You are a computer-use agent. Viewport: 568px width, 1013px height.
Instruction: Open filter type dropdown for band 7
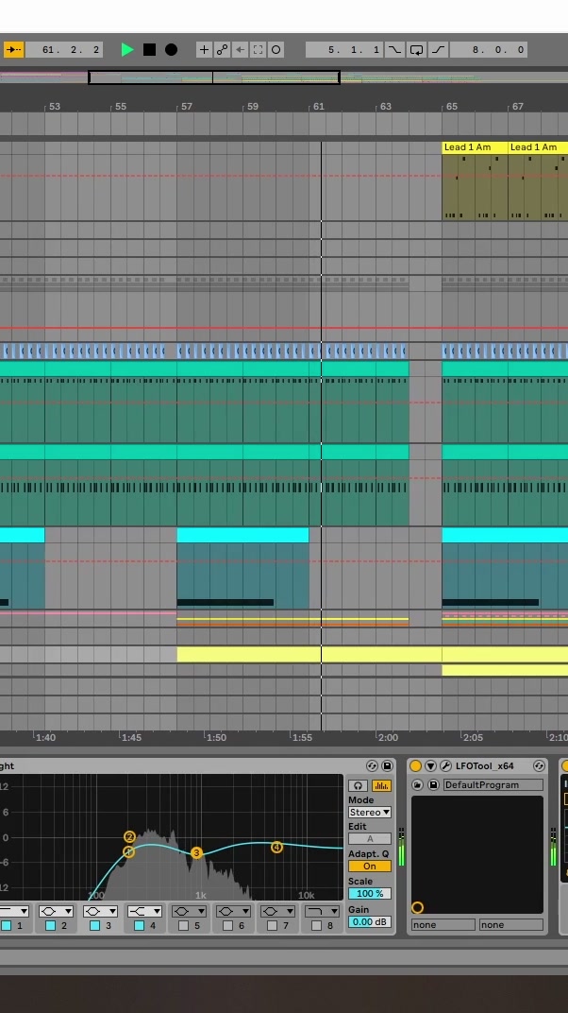(278, 911)
